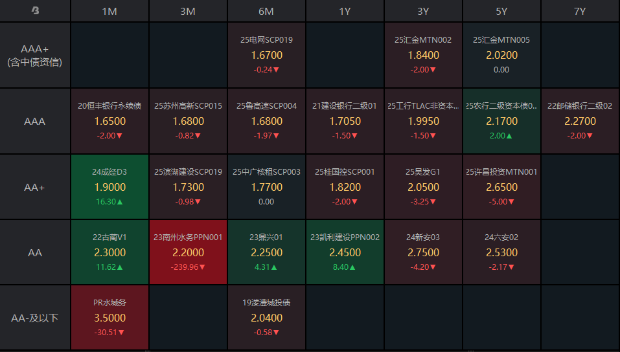Click the AAA+ rating row label
Image resolution: width=620 pixels, height=352 pixels.
pyautogui.click(x=35, y=55)
